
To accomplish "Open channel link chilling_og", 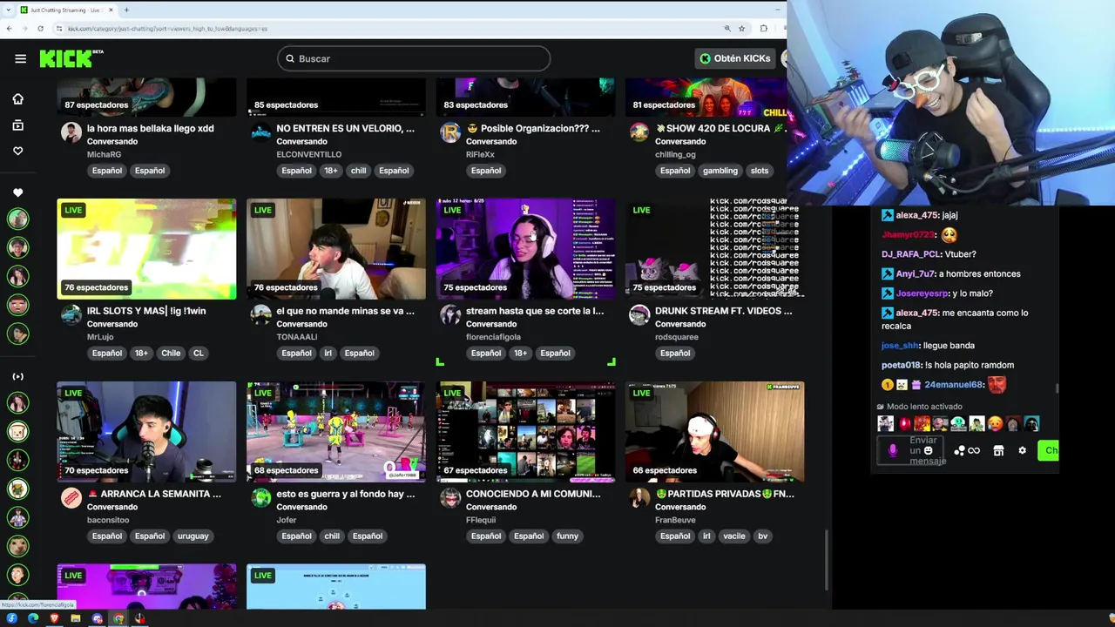I will coord(675,154).
